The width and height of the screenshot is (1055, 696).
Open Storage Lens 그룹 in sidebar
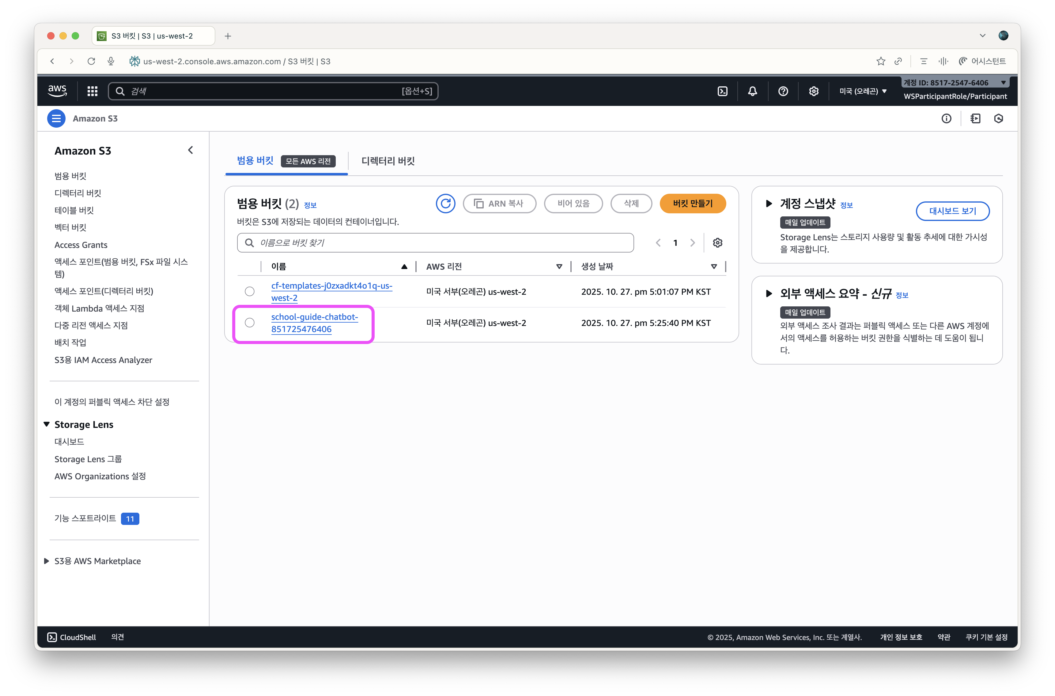88,459
